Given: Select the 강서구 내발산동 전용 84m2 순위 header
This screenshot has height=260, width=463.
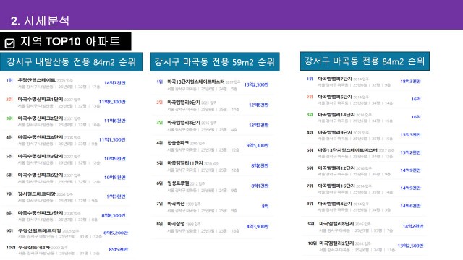Looking at the screenshot, I should pos(72,62).
